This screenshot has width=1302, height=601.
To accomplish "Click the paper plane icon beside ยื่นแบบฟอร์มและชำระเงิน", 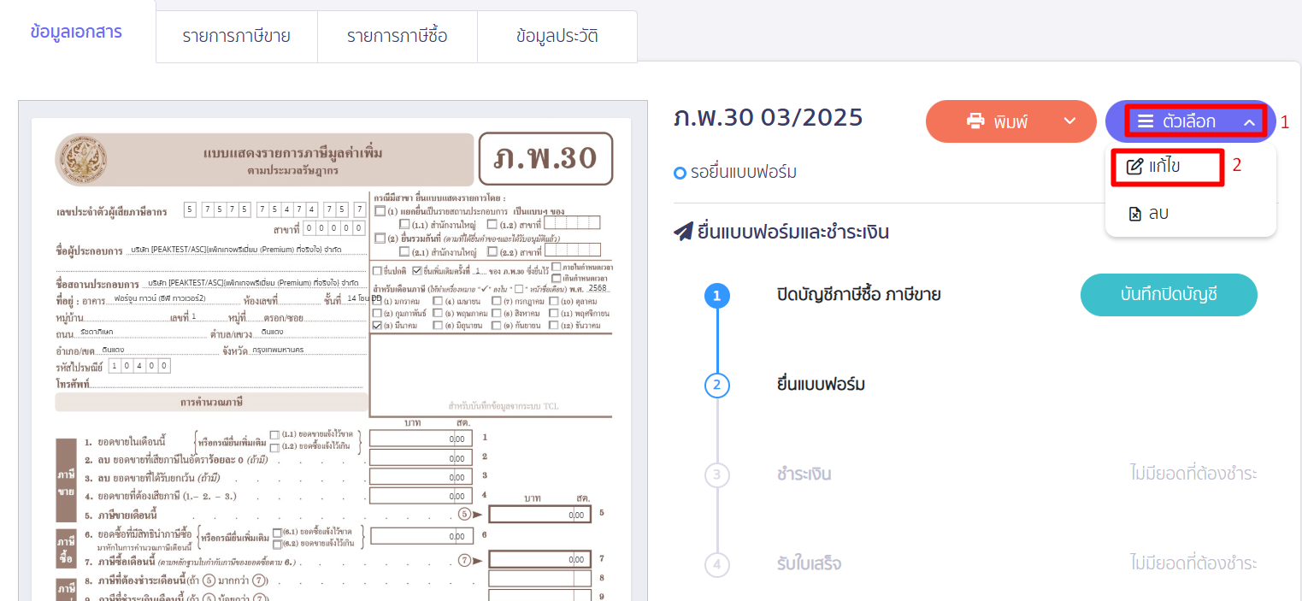I will 683,232.
